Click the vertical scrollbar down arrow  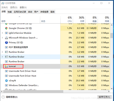pyautogui.click(x=112, y=89)
